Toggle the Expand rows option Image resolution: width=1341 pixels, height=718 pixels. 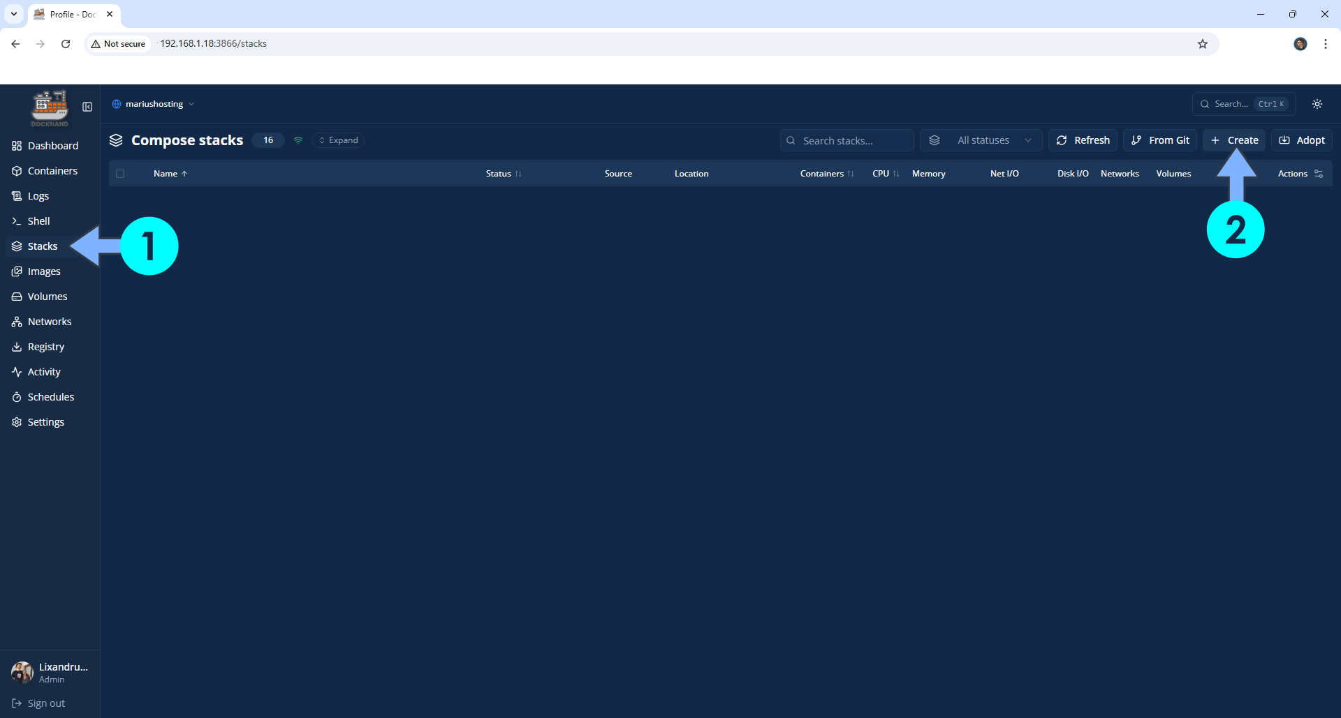pos(338,140)
